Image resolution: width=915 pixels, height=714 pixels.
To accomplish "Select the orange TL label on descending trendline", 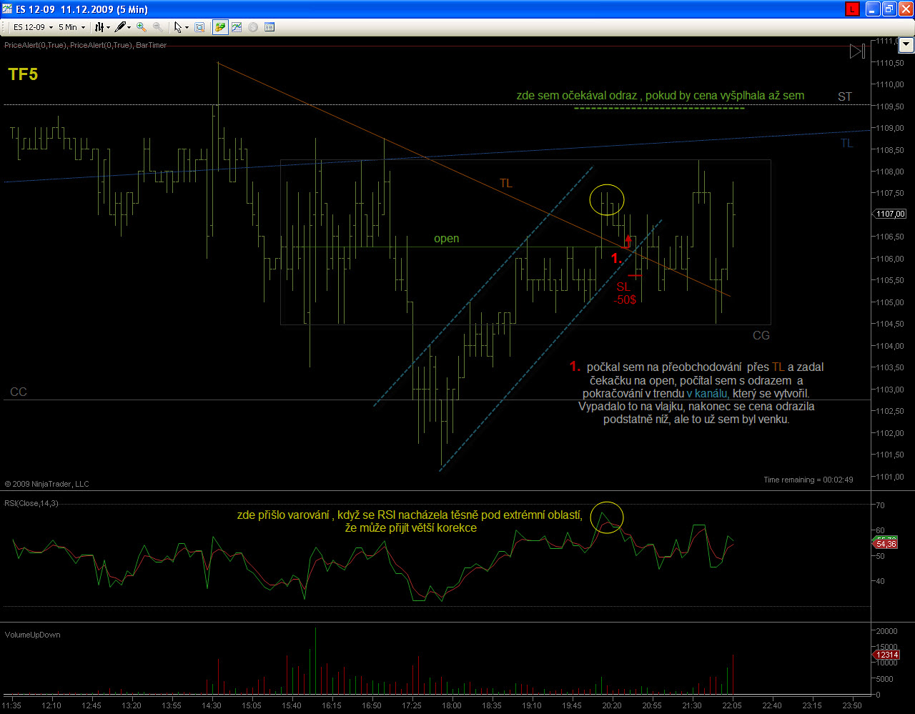I will [505, 184].
